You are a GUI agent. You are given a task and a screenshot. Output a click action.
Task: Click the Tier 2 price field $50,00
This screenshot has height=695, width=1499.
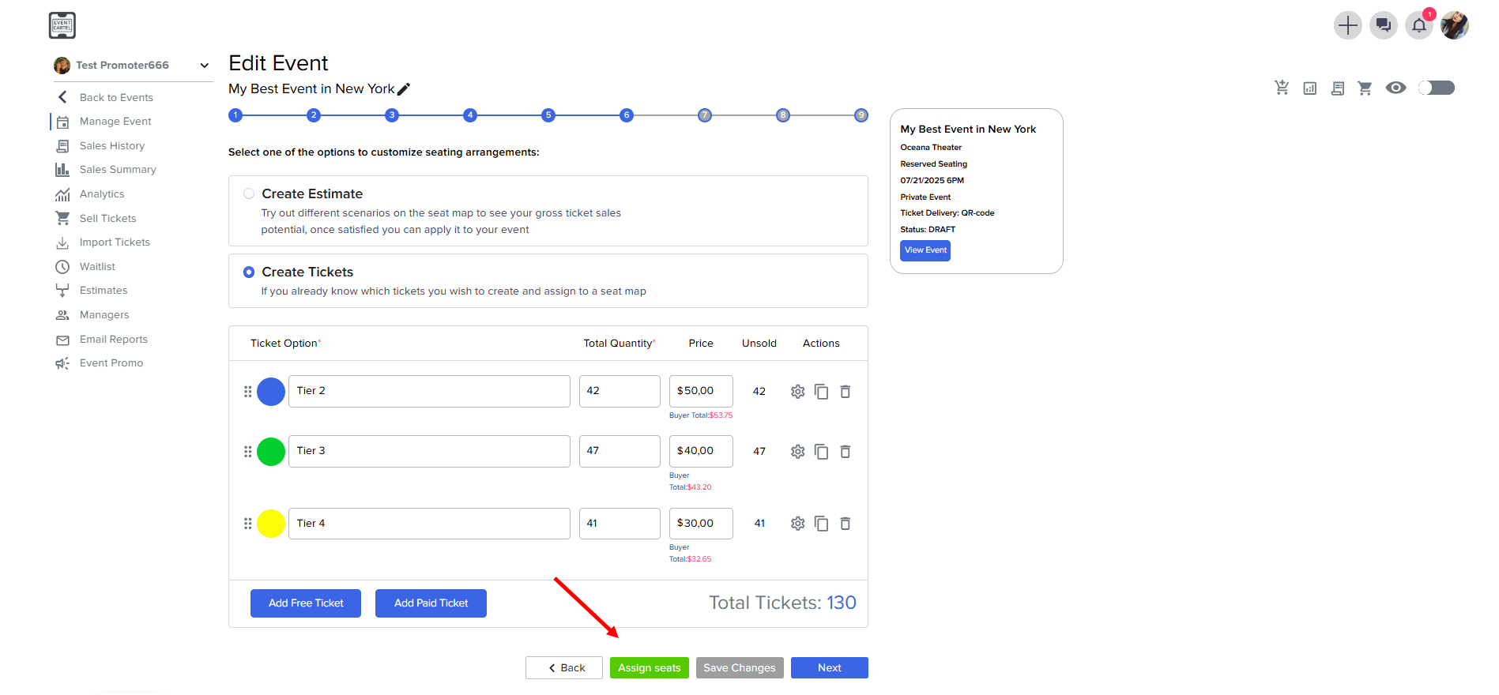coord(701,391)
